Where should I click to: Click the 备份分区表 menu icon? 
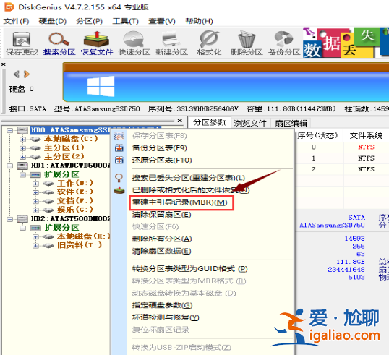point(119,148)
